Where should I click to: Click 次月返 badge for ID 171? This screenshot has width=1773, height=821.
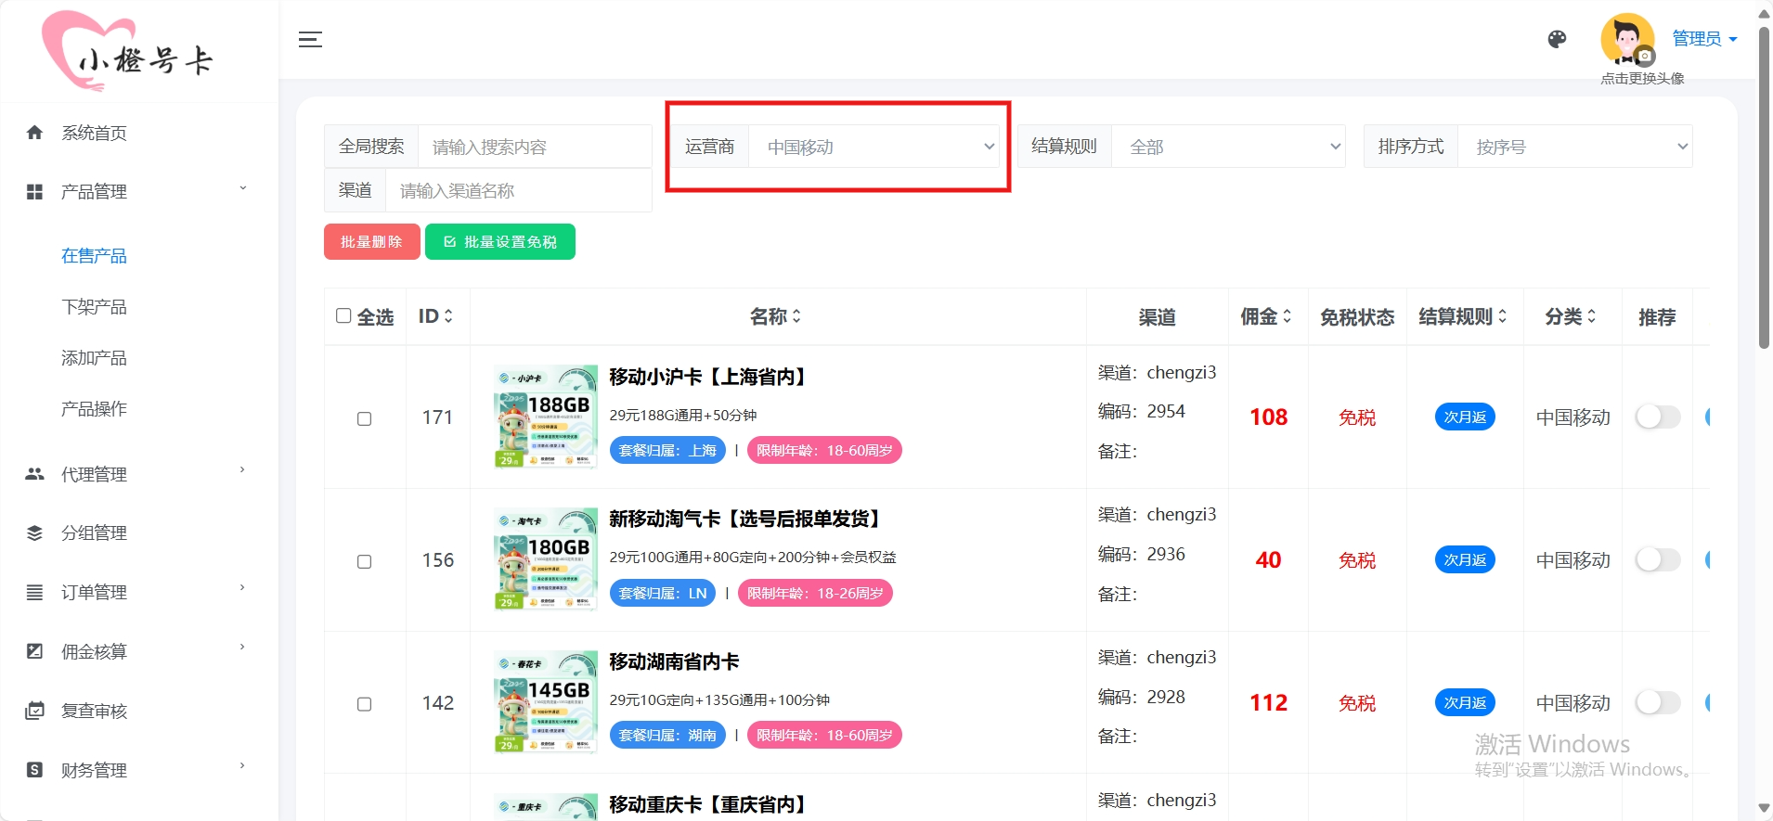(1465, 417)
